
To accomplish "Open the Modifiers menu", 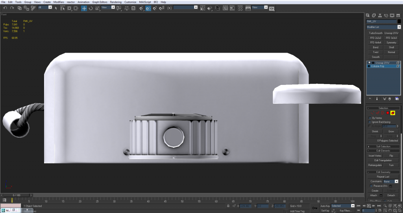I will click(x=59, y=2).
